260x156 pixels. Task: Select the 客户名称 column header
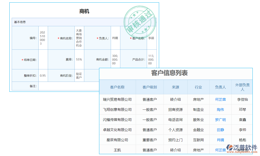point(118,87)
